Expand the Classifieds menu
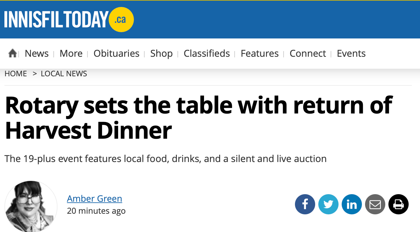 point(207,54)
